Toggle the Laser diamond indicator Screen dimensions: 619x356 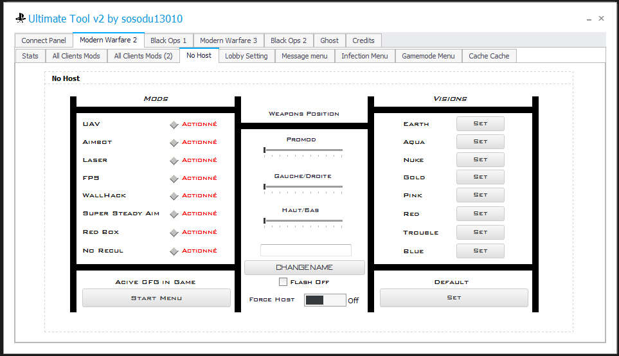pyautogui.click(x=174, y=161)
